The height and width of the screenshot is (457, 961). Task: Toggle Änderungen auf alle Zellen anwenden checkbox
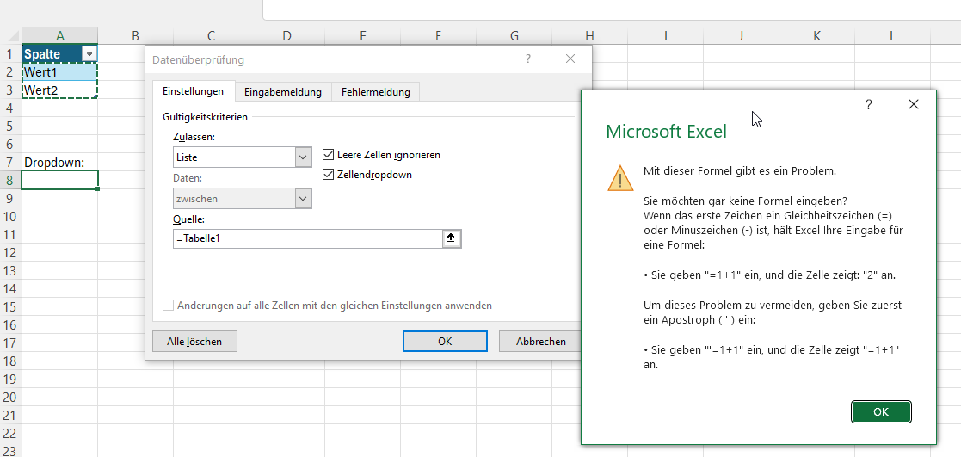click(168, 305)
